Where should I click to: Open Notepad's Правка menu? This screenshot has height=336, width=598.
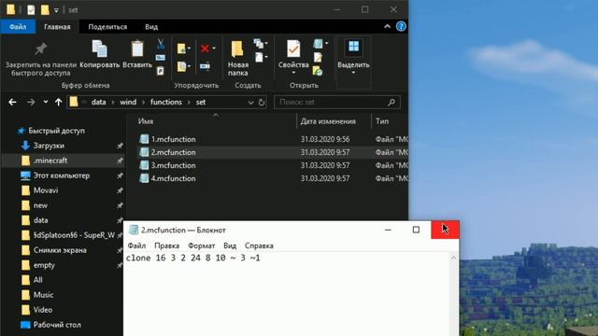click(x=166, y=245)
